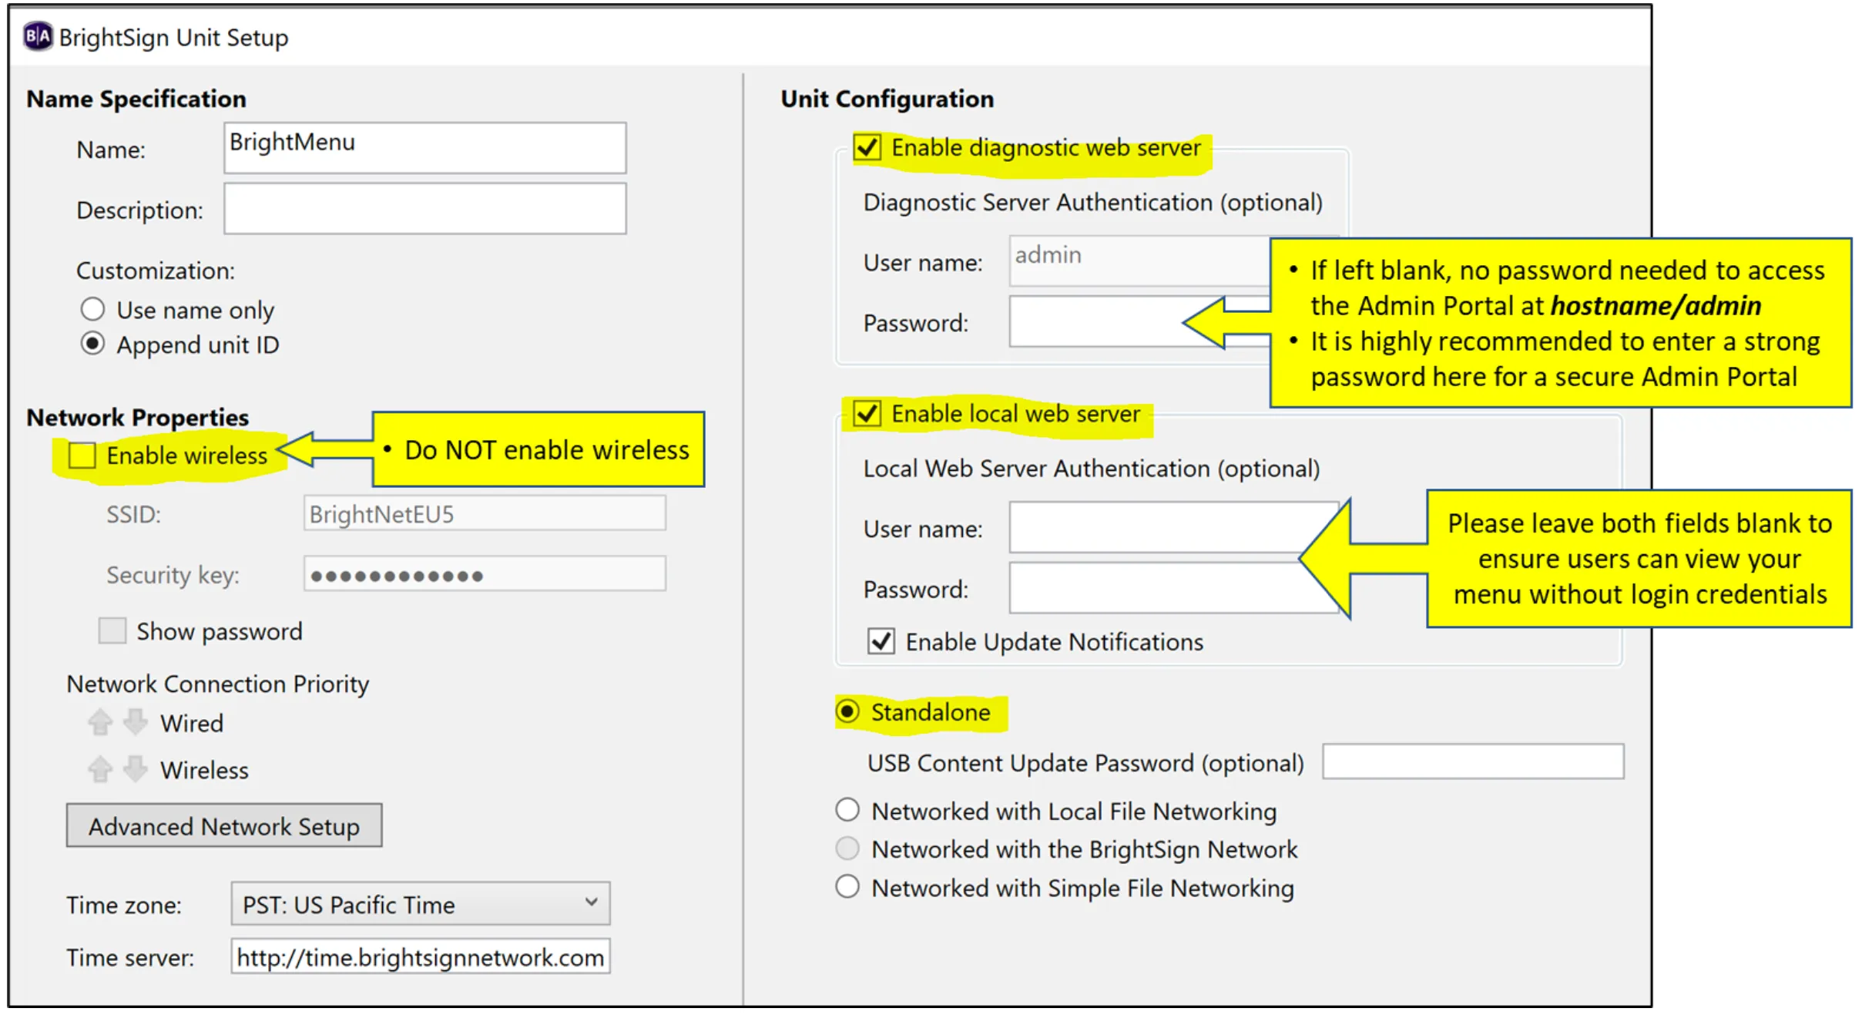Click the BrightSign app icon in title bar
The width and height of the screenshot is (1862, 1015).
pyautogui.click(x=38, y=36)
